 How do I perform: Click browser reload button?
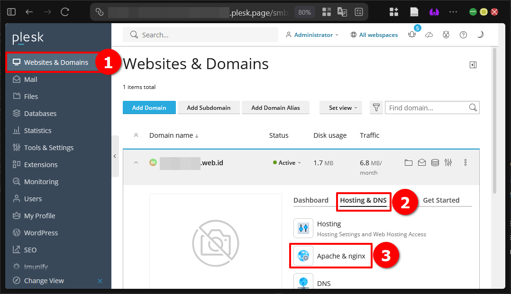[65, 12]
